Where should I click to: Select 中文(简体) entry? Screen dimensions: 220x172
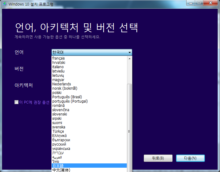(89, 170)
